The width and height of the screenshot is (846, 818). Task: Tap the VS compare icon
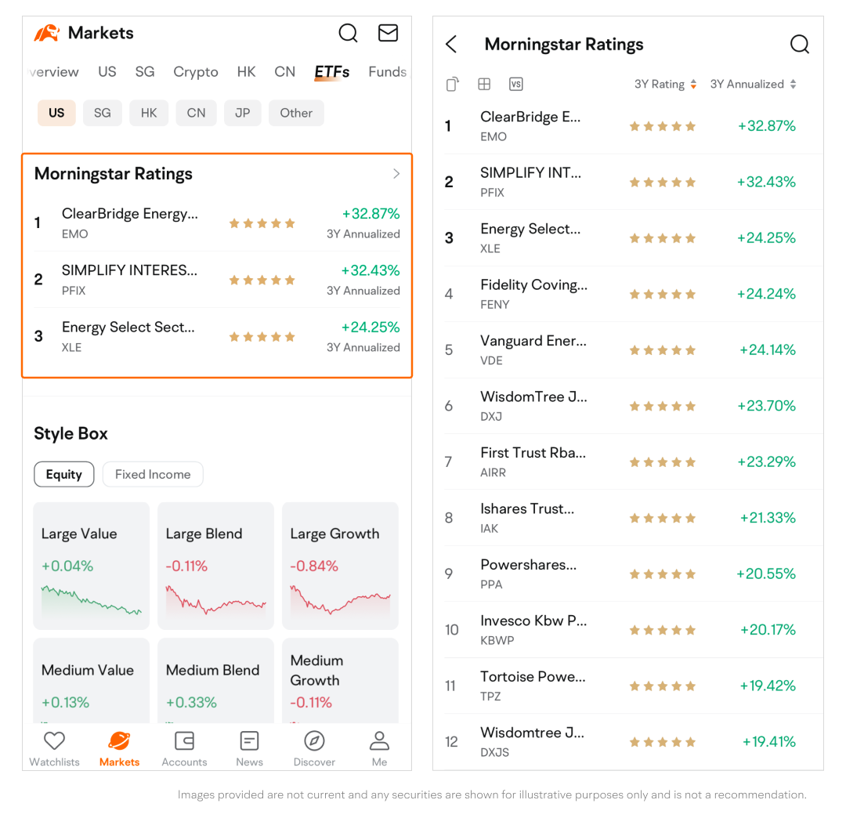coord(515,85)
